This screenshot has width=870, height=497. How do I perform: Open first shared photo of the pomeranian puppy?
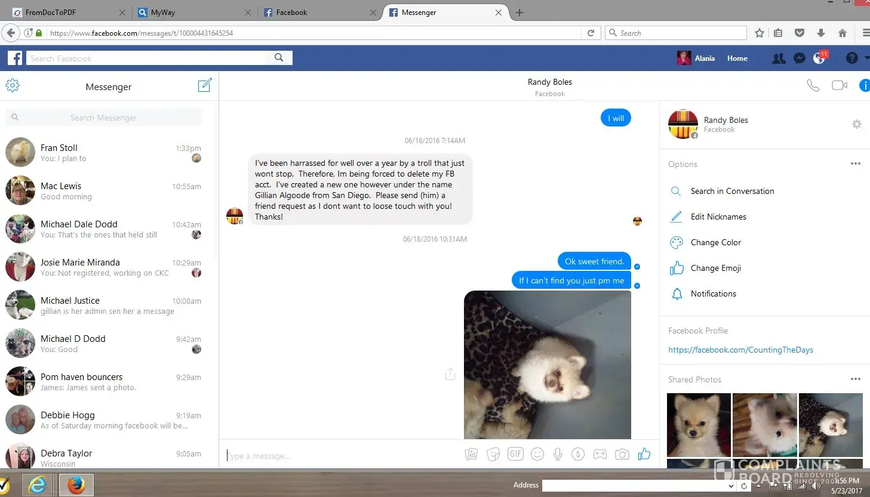[699, 425]
